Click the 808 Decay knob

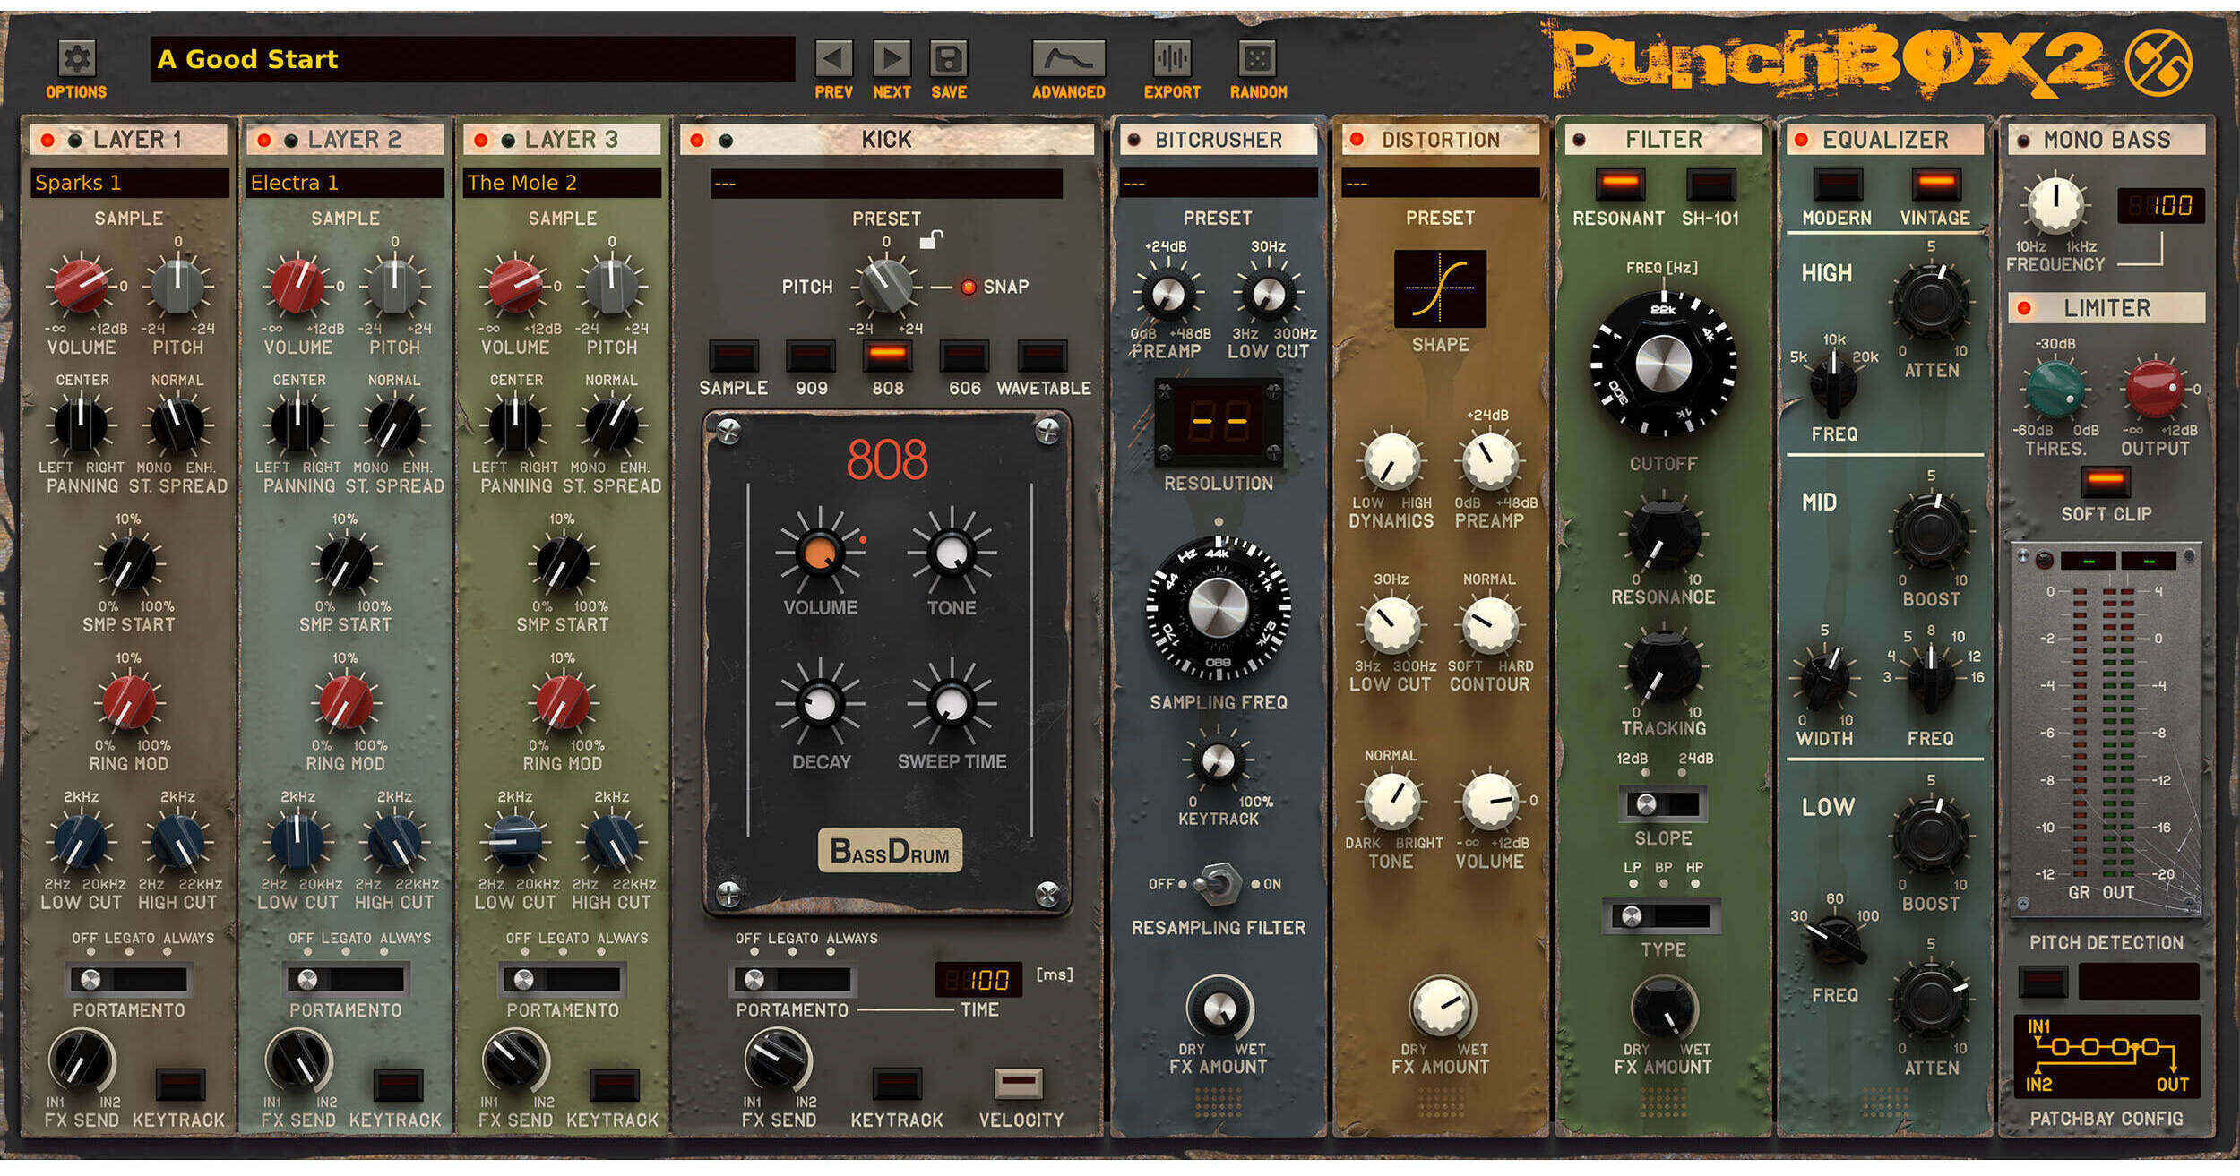coord(820,704)
